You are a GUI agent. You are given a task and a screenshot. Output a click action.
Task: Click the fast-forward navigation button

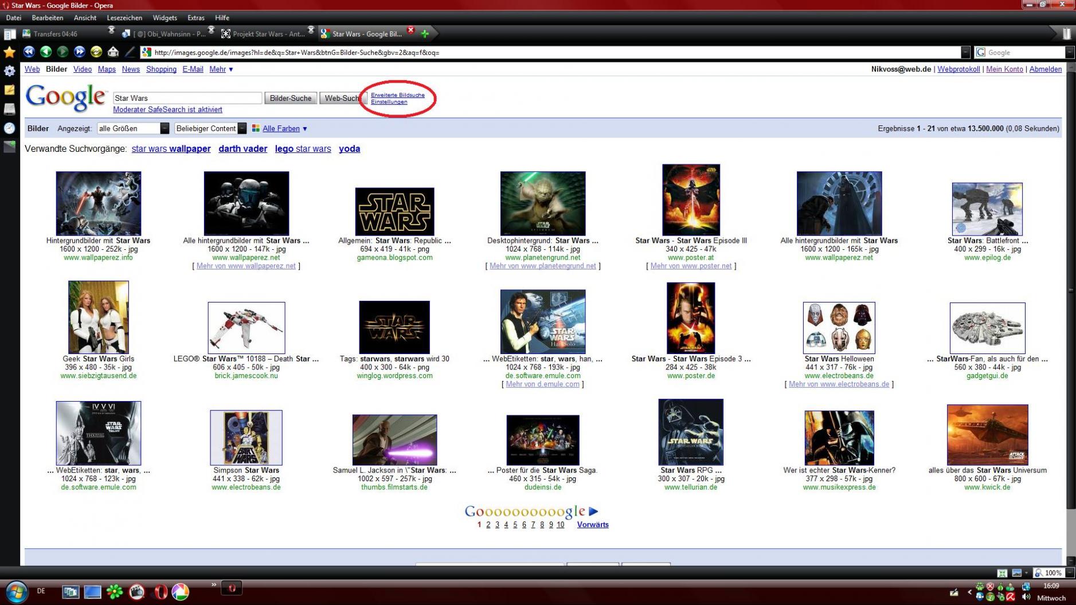pos(80,52)
